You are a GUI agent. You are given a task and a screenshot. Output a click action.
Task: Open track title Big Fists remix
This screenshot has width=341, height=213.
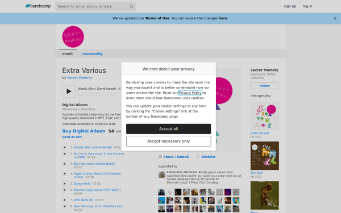point(94,164)
